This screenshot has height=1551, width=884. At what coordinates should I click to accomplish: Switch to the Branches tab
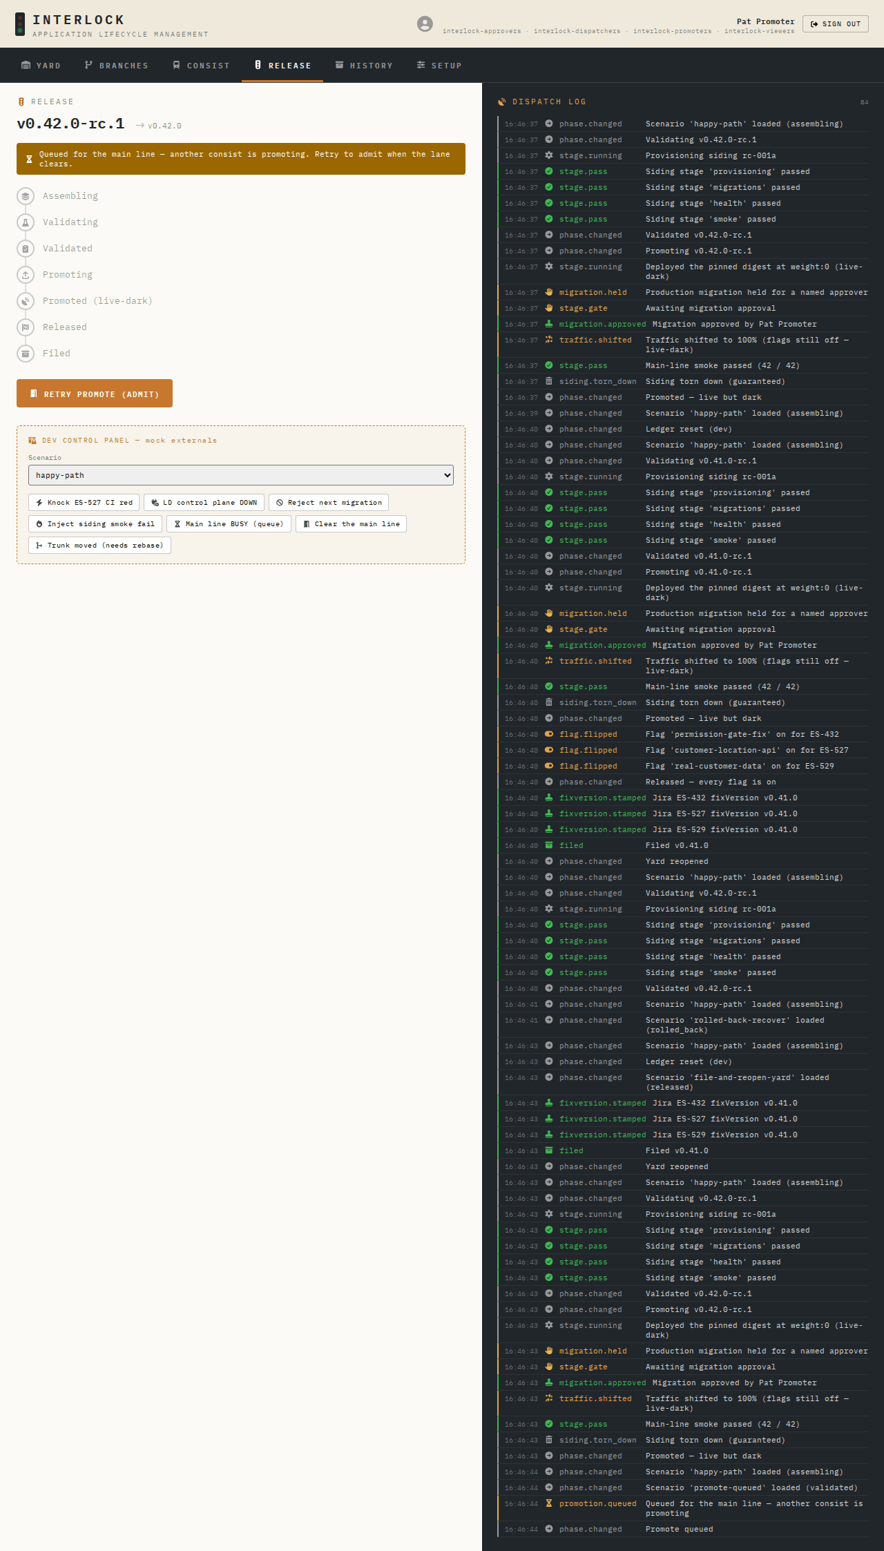click(x=116, y=66)
